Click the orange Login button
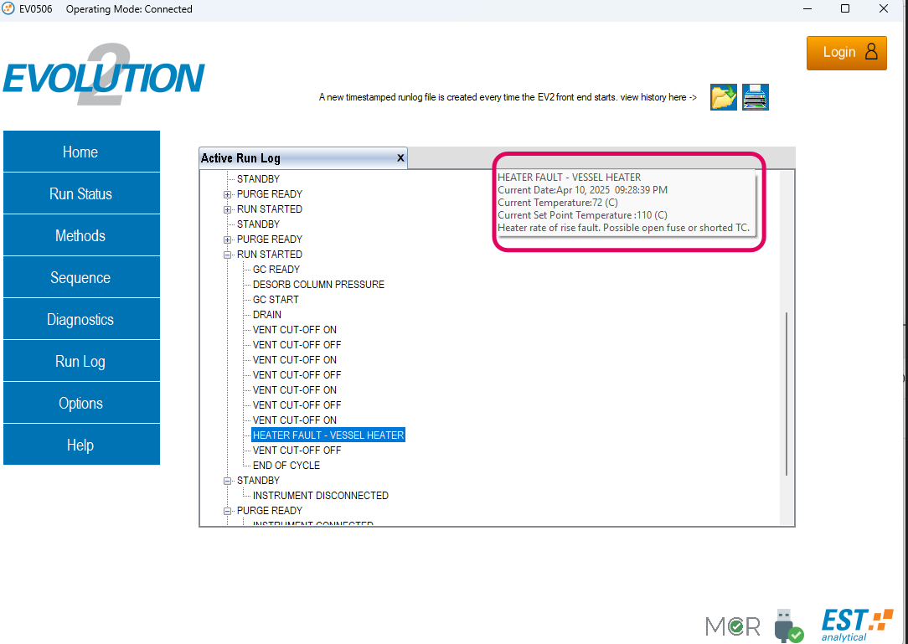Image resolution: width=908 pixels, height=644 pixels. [847, 53]
